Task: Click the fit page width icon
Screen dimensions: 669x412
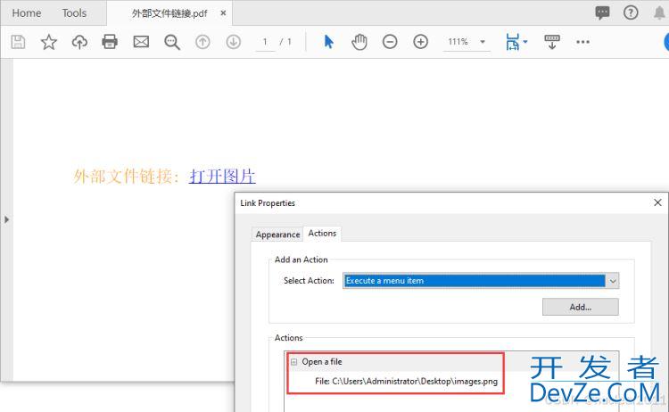Action: click(x=512, y=42)
